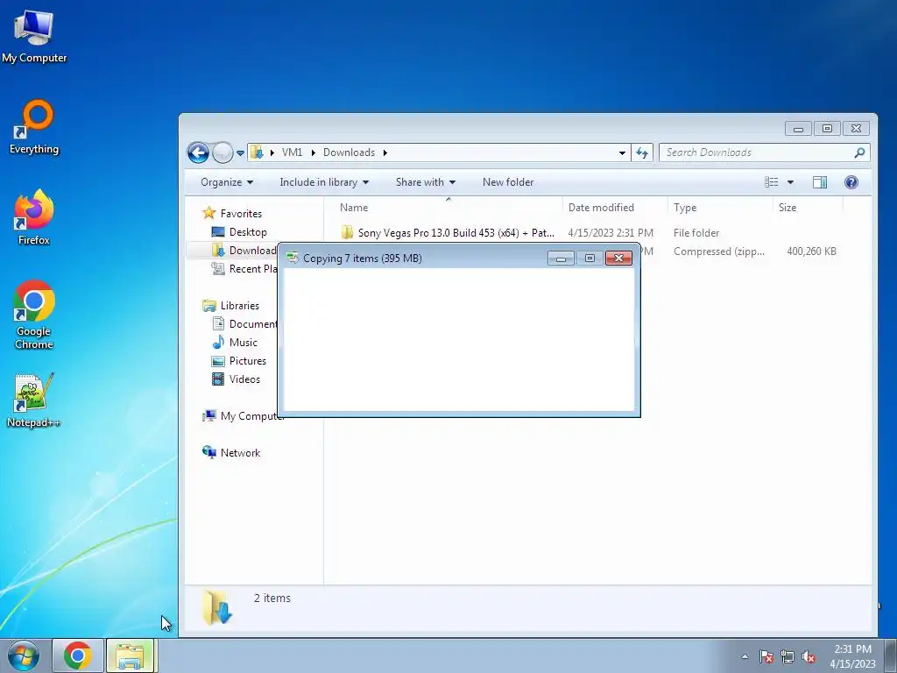Open the Share with menu
The height and width of the screenshot is (673, 897).
click(426, 182)
